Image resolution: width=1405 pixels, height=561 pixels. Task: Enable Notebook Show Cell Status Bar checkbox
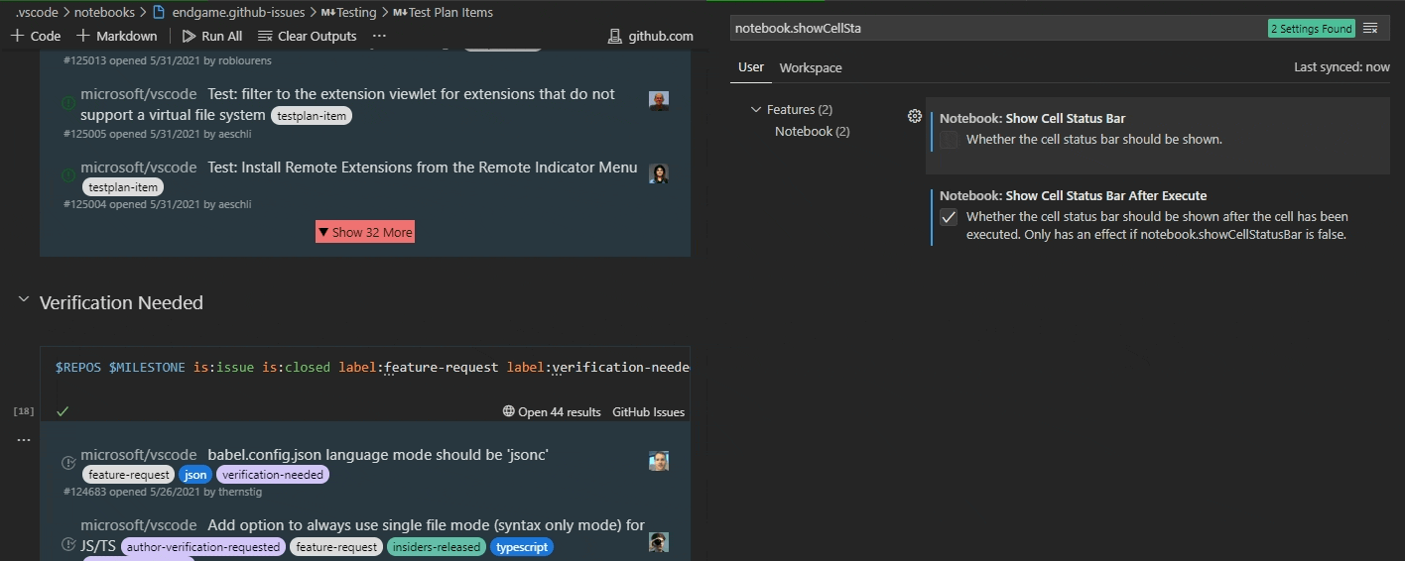pyautogui.click(x=949, y=140)
